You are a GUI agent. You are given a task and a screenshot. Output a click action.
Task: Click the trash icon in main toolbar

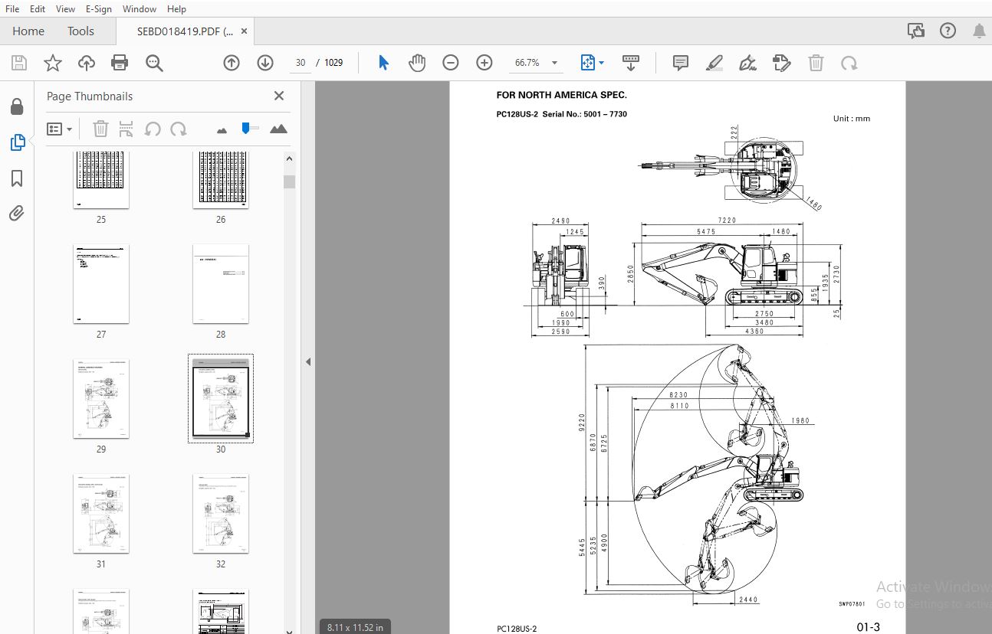(816, 63)
